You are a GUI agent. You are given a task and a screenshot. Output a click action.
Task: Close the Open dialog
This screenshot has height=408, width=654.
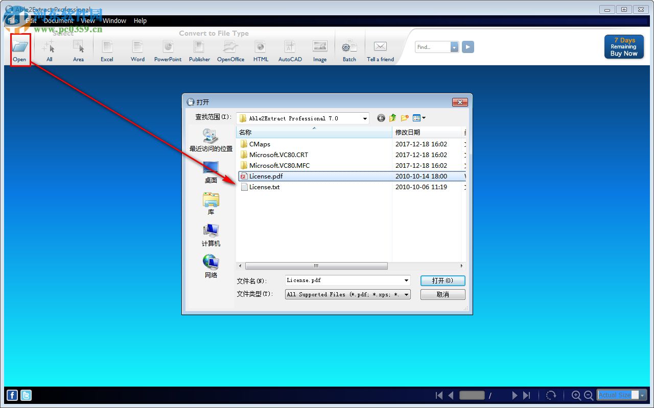460,102
